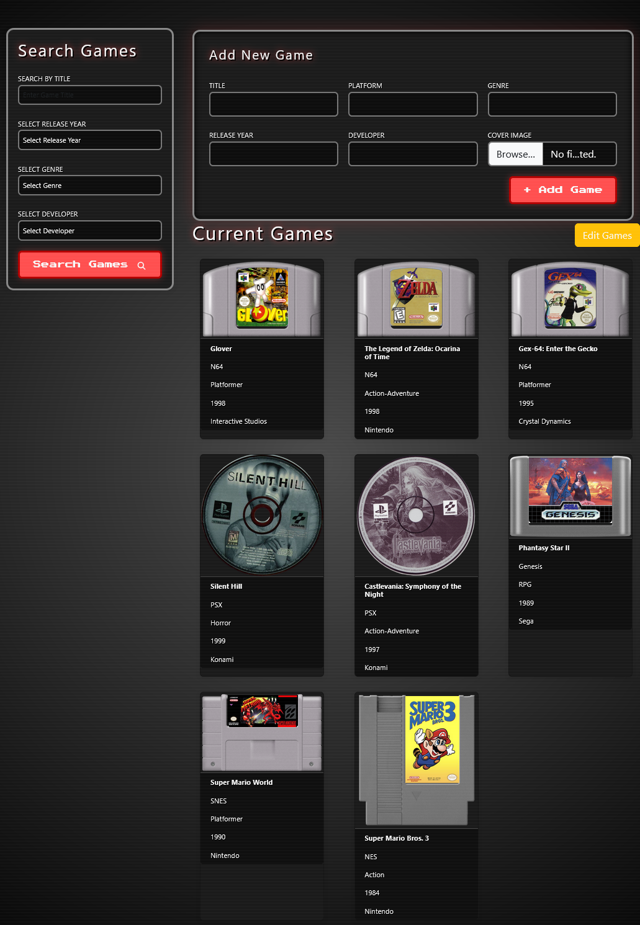Click the NES platform text
This screenshot has height=925, width=640.
coord(371,857)
